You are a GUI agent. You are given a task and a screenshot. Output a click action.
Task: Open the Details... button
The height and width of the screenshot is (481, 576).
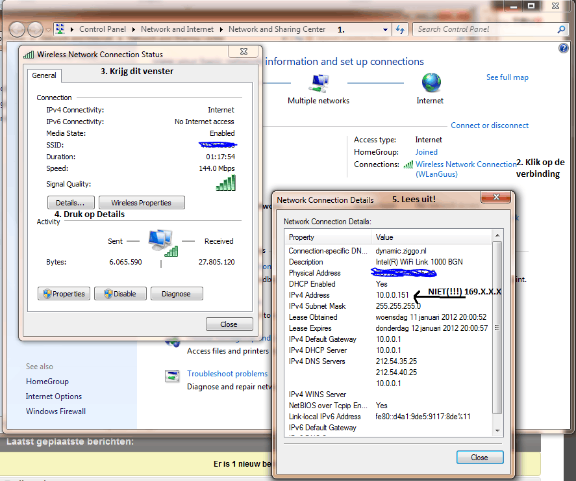tap(71, 203)
